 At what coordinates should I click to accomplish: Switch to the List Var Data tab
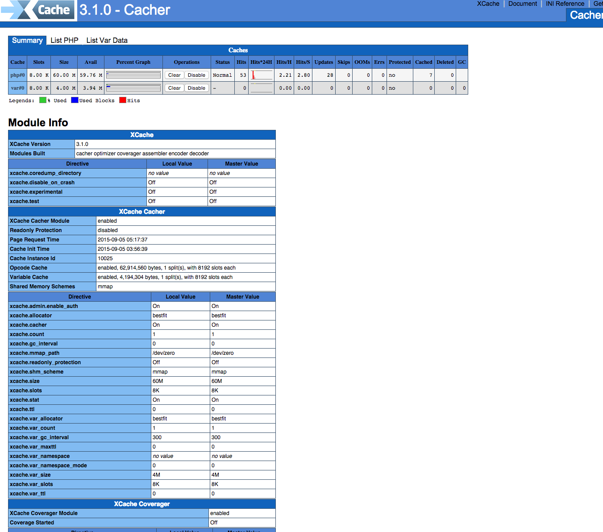click(107, 40)
